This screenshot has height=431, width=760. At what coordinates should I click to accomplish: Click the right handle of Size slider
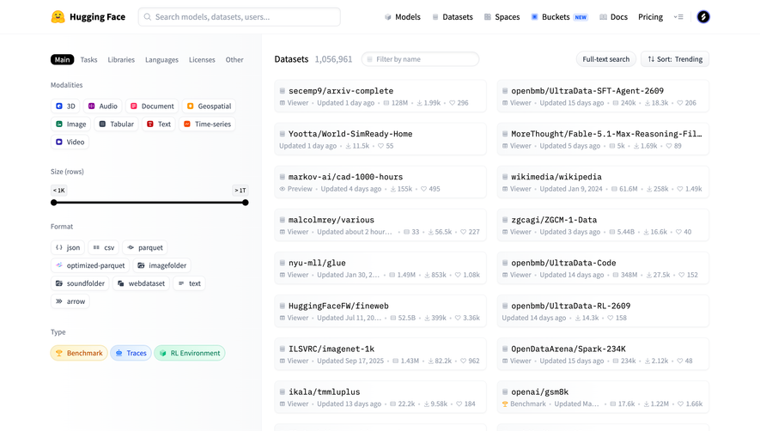pyautogui.click(x=246, y=203)
